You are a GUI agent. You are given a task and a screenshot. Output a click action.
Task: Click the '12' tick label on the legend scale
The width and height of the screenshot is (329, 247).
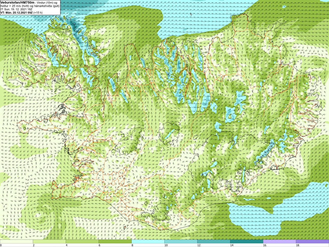coord(199,245)
